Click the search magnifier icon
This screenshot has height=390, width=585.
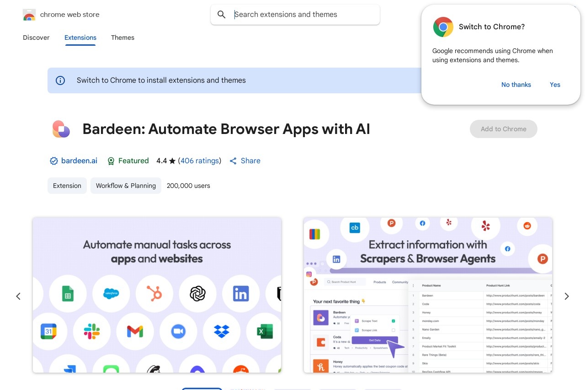click(222, 15)
